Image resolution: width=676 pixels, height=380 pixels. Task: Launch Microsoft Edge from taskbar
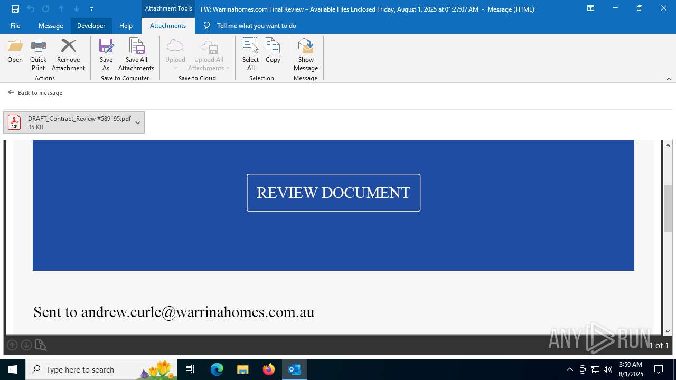(x=217, y=369)
